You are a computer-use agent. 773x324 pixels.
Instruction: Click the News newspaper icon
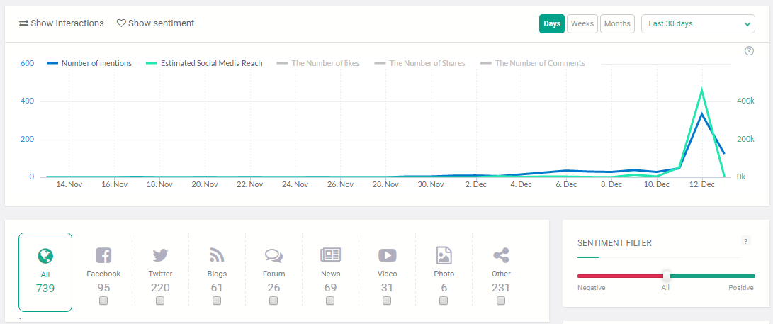click(330, 255)
